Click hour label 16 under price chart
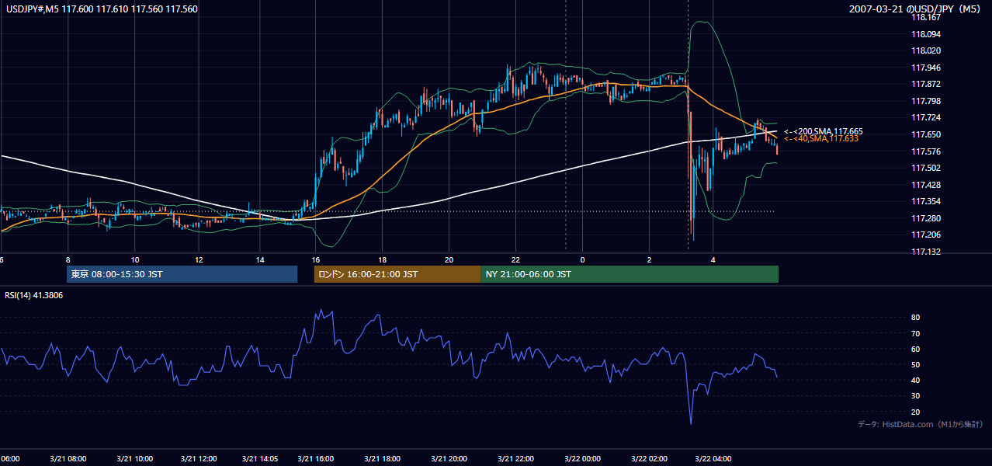The height and width of the screenshot is (466, 992). pyautogui.click(x=316, y=259)
